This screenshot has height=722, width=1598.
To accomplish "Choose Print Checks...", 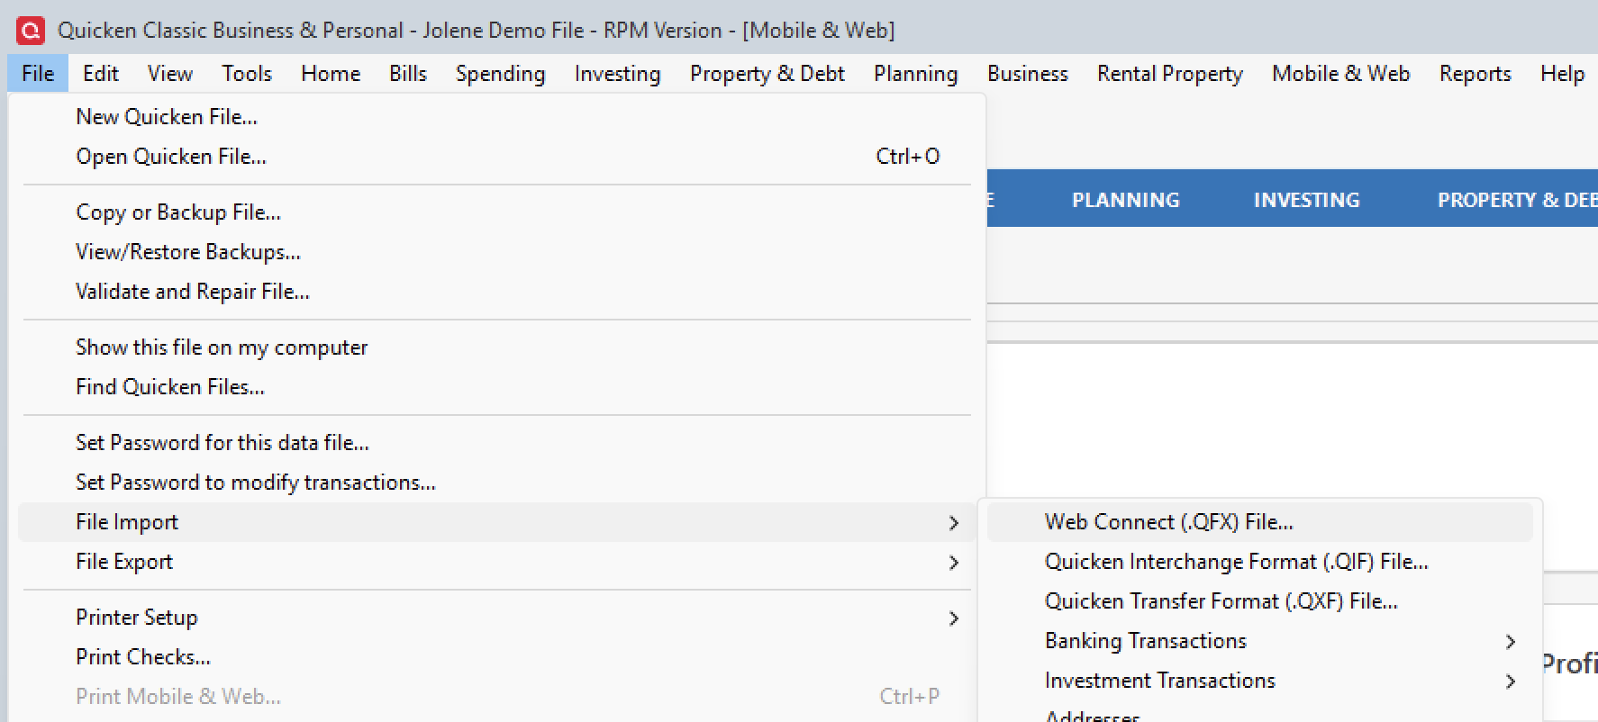I will 497,657.
